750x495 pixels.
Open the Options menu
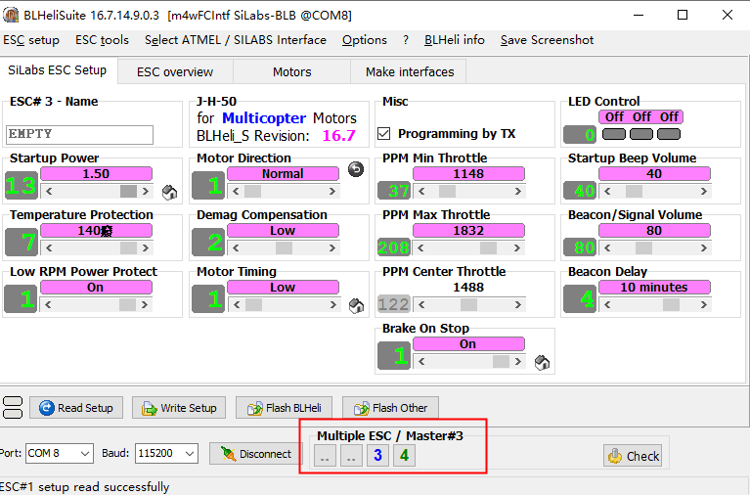[x=365, y=40]
